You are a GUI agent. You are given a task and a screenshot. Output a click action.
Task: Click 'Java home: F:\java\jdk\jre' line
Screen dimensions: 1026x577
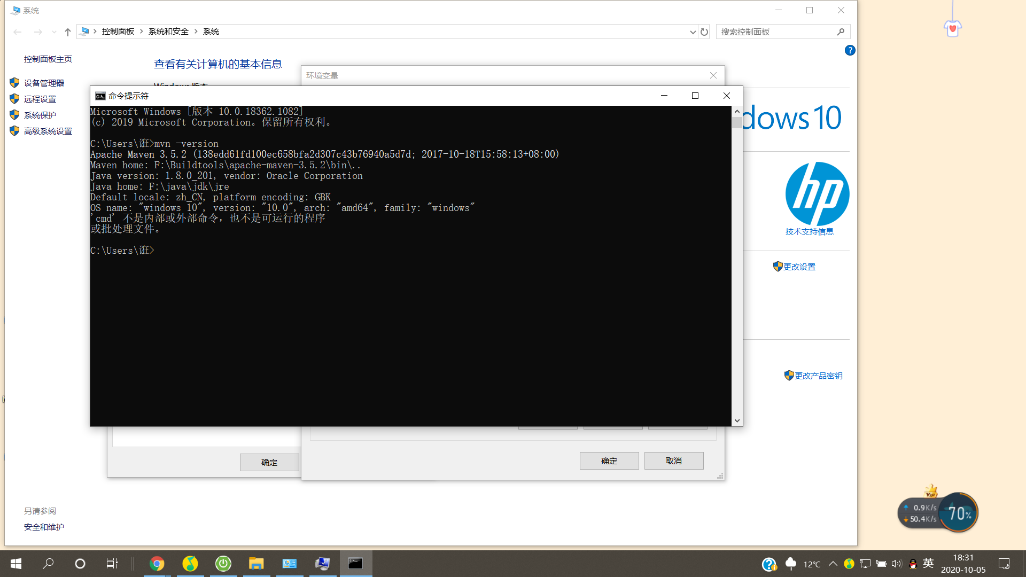(x=160, y=186)
